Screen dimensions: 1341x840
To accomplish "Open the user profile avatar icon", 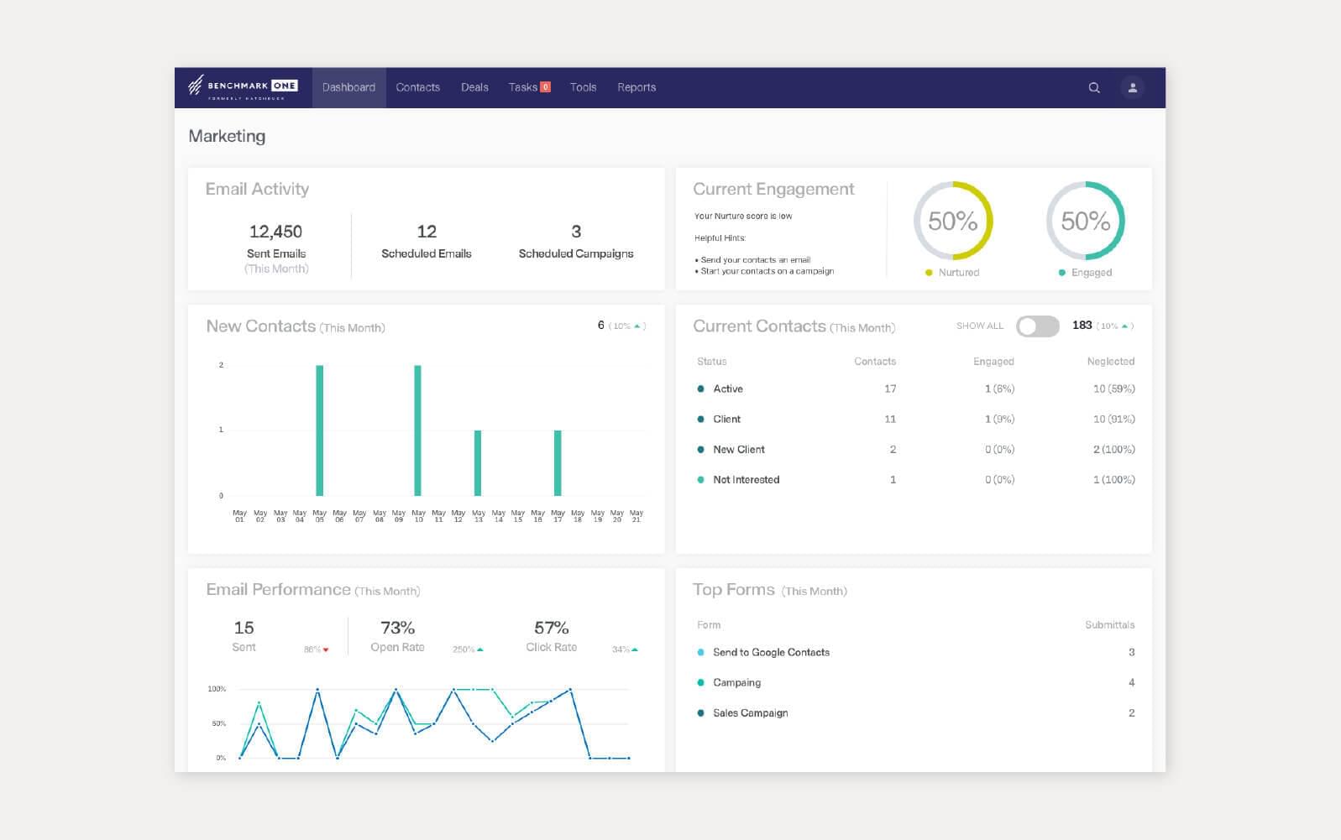I will (1132, 87).
